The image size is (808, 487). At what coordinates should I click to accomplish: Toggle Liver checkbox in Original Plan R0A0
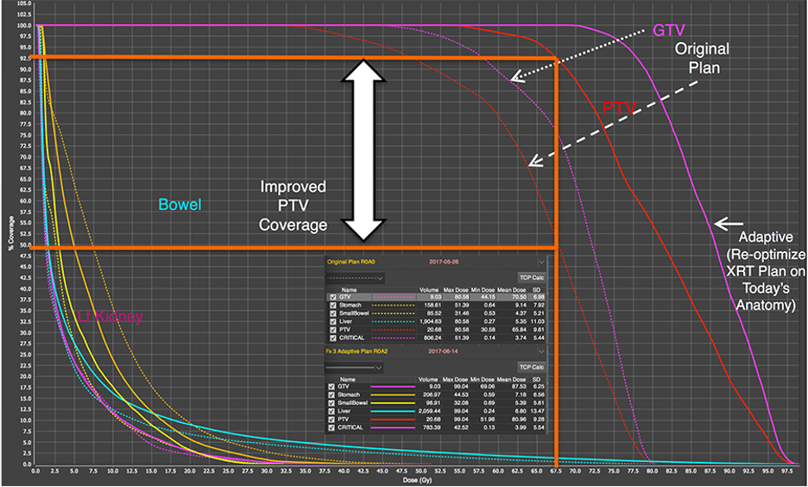tap(333, 321)
